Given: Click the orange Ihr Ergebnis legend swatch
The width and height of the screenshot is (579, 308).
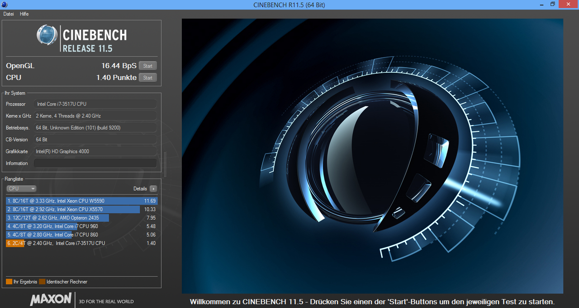Looking at the screenshot, I should click(9, 282).
